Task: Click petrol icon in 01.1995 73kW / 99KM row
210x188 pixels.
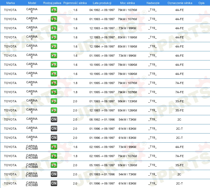Action: 54,55
